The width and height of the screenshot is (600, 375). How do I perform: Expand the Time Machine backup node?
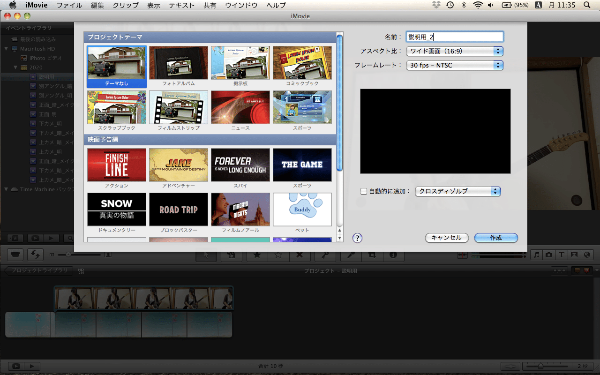click(x=6, y=189)
